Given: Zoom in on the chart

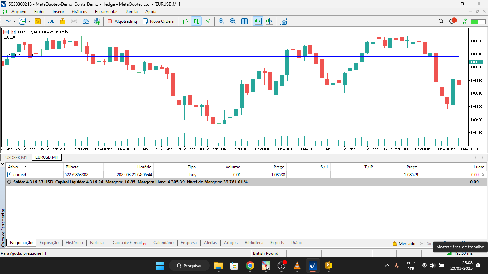Looking at the screenshot, I should point(221,21).
